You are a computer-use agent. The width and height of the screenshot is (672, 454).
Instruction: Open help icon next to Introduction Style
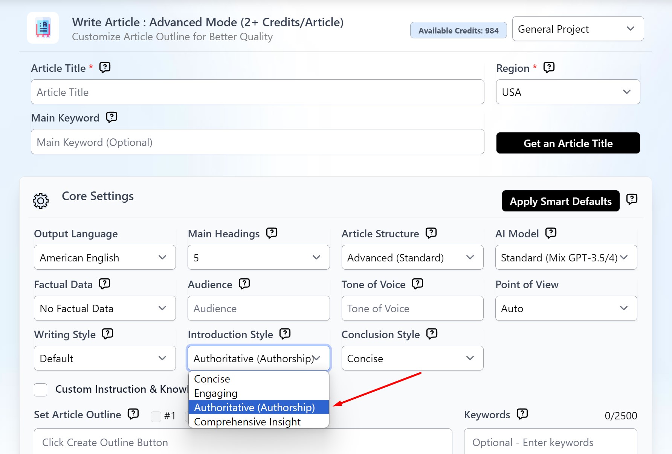point(285,334)
